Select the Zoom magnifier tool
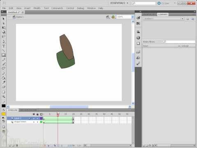 click(4, 97)
